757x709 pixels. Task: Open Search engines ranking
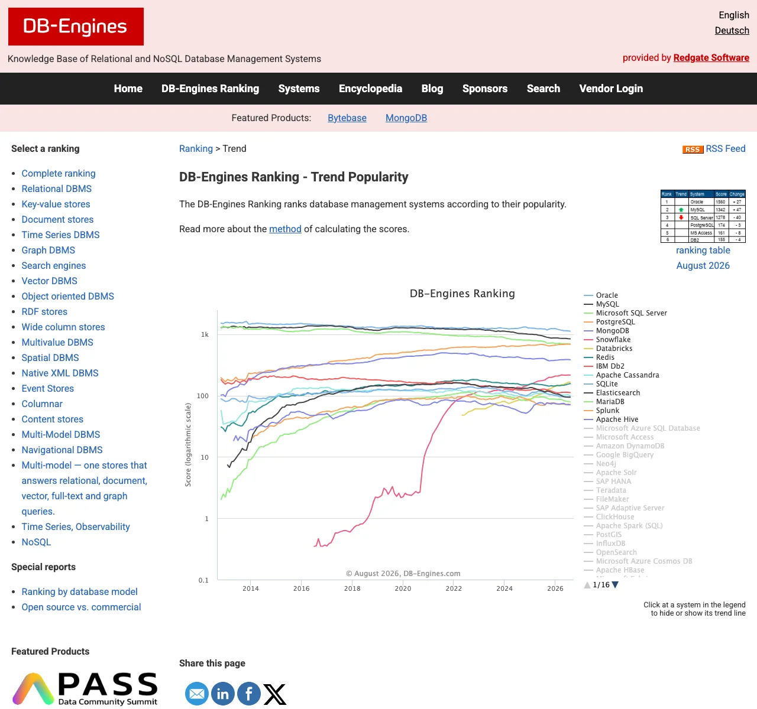(x=54, y=266)
